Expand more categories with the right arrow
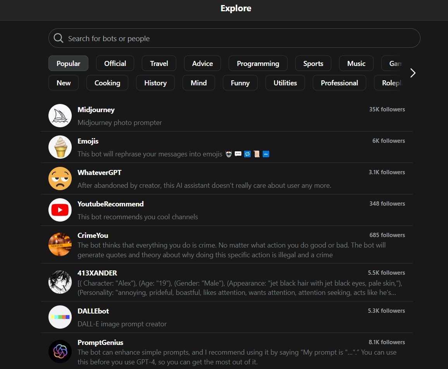This screenshot has height=369, width=448. pos(413,73)
